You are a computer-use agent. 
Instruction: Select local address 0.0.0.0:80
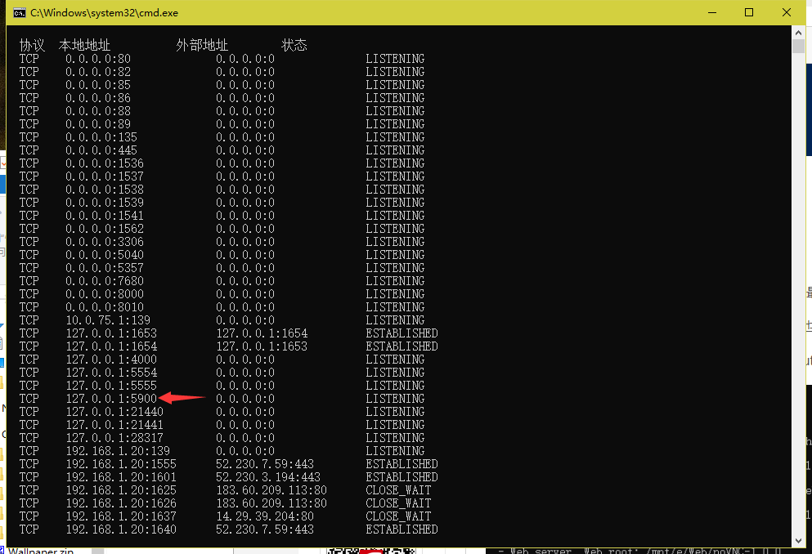(x=98, y=59)
